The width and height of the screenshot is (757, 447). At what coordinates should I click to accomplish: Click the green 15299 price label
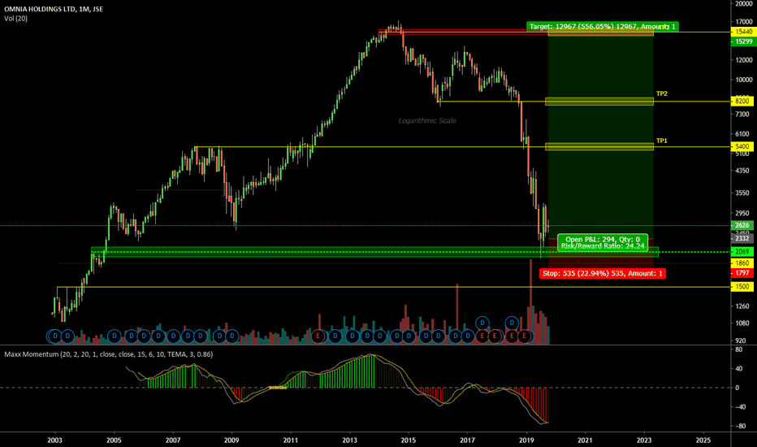[742, 41]
